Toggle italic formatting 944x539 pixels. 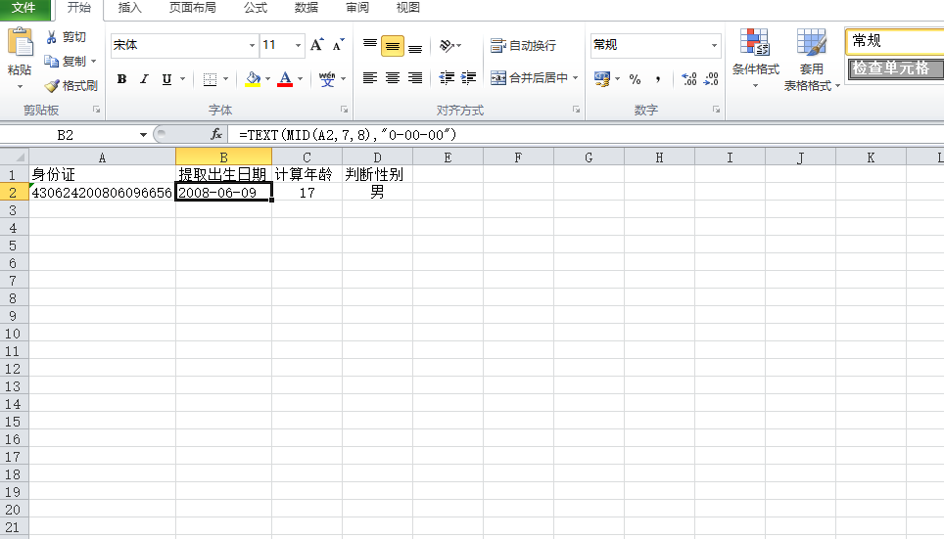point(144,79)
